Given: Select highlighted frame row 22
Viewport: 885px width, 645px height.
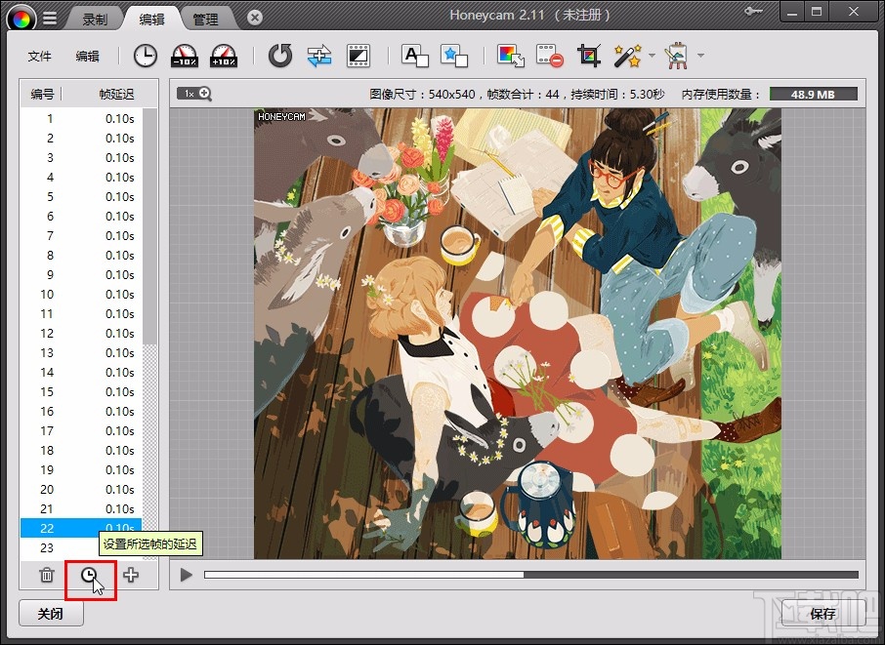Looking at the screenshot, I should tap(81, 528).
